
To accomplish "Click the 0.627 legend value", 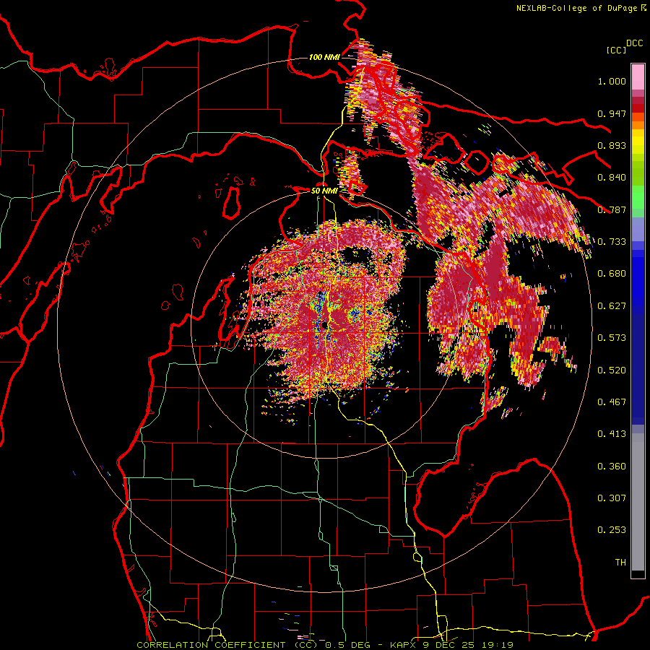I will (x=612, y=306).
